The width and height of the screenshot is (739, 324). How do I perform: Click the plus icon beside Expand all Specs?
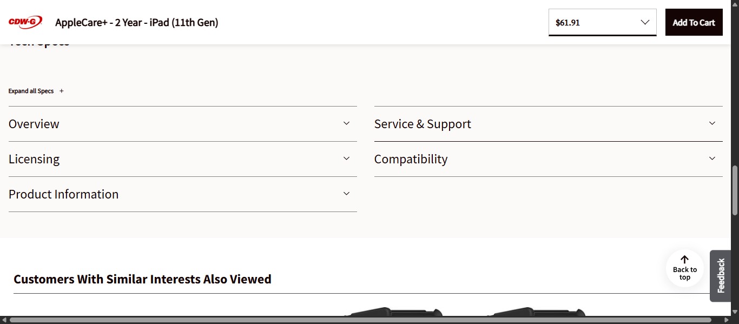(x=61, y=91)
